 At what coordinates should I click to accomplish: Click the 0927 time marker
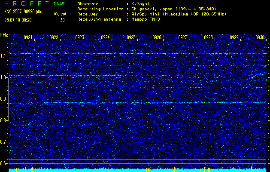coord(183,37)
